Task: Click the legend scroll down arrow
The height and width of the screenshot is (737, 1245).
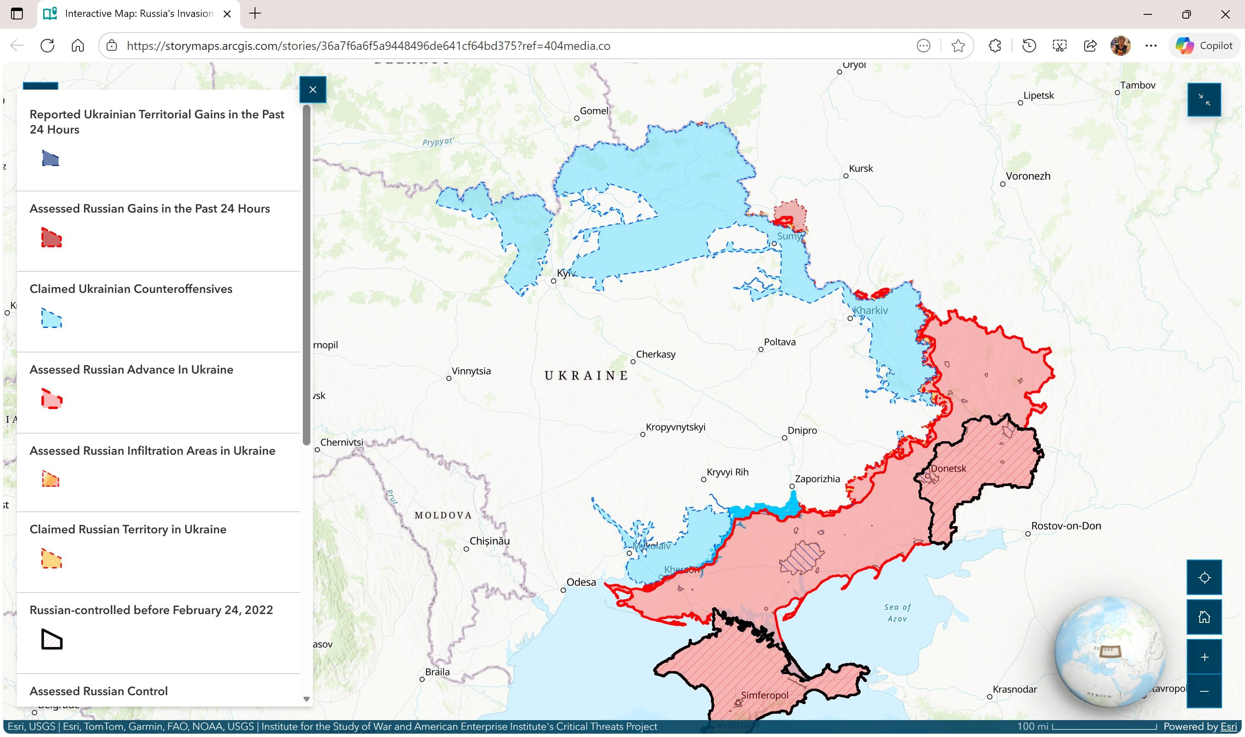Action: click(306, 699)
